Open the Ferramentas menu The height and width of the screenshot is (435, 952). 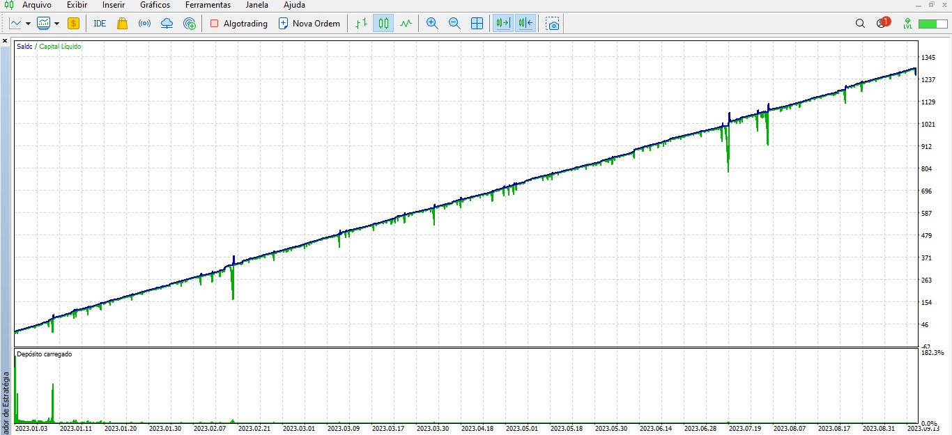(x=208, y=5)
